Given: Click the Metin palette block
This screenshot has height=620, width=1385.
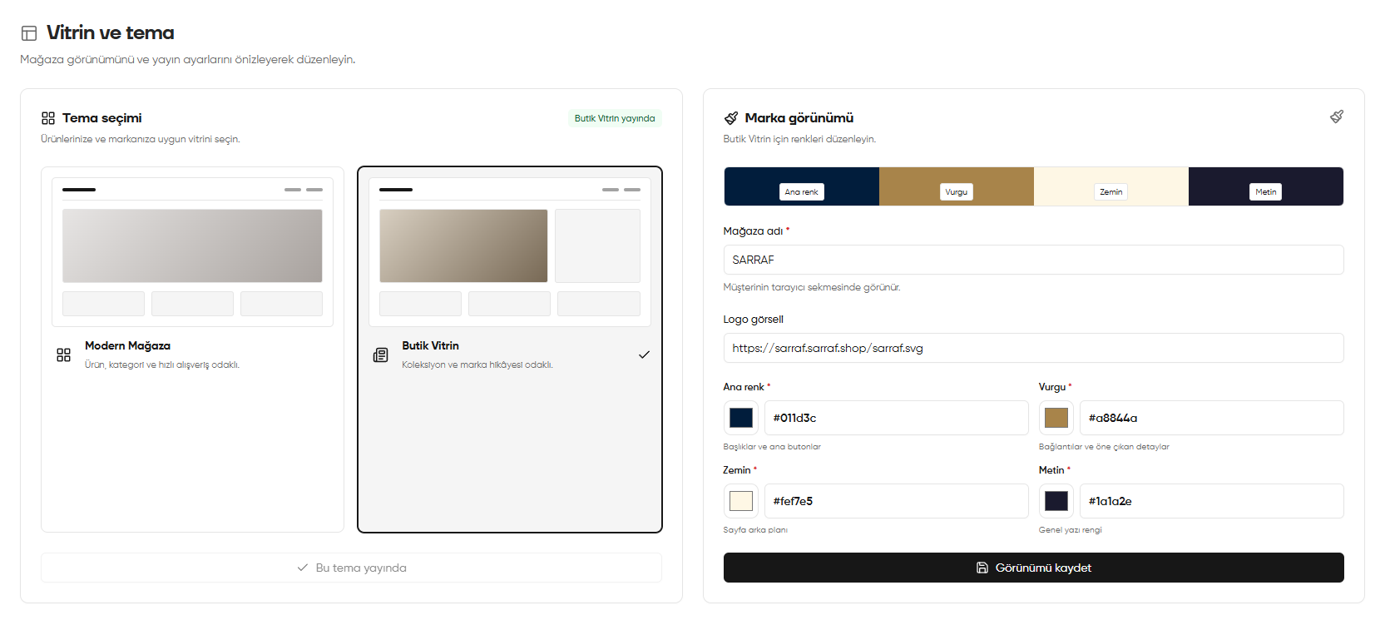Looking at the screenshot, I should click(1266, 186).
